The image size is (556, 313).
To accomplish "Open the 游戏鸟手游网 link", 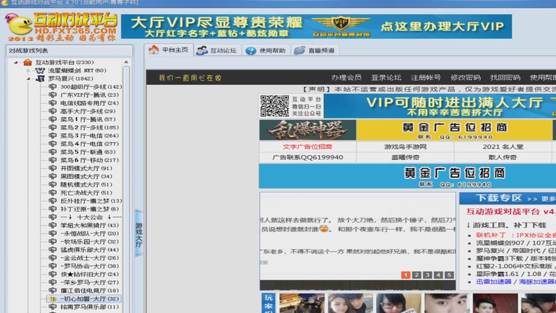I will pos(405,147).
